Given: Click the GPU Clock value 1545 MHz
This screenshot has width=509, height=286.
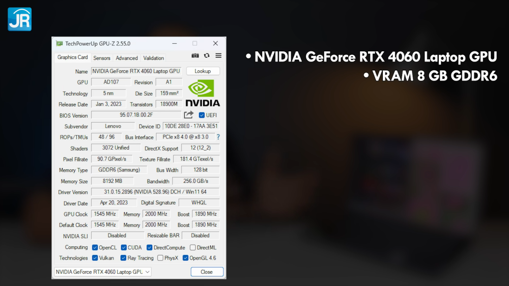Looking at the screenshot, I should pos(105,214).
